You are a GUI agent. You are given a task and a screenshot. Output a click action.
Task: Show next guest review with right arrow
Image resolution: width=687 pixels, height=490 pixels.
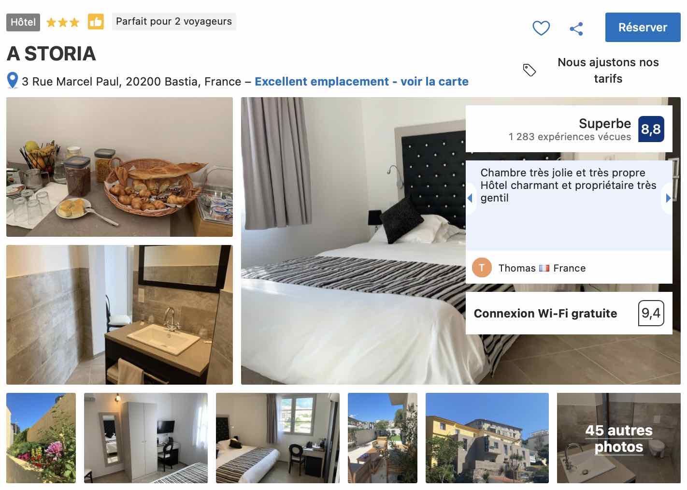point(668,198)
